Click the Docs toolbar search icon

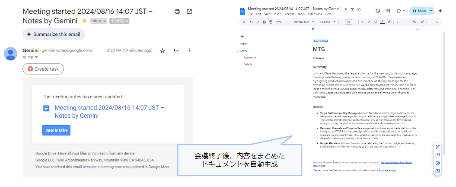244,22
